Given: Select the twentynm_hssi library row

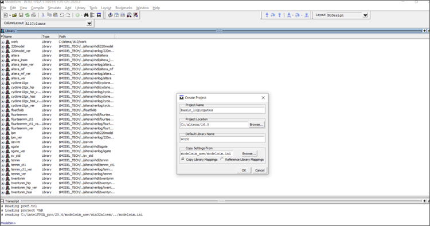Looking at the screenshot, I should tap(57, 192).
